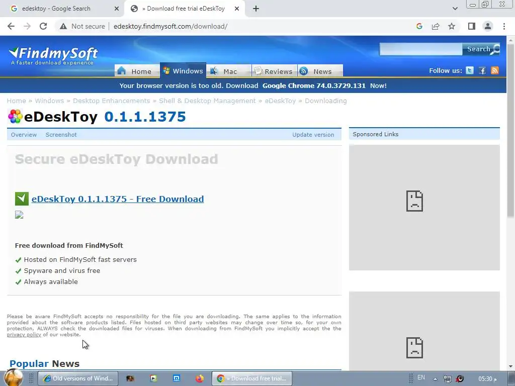
Task: Click Desktop Enhancements breadcrumb link
Action: [111, 101]
